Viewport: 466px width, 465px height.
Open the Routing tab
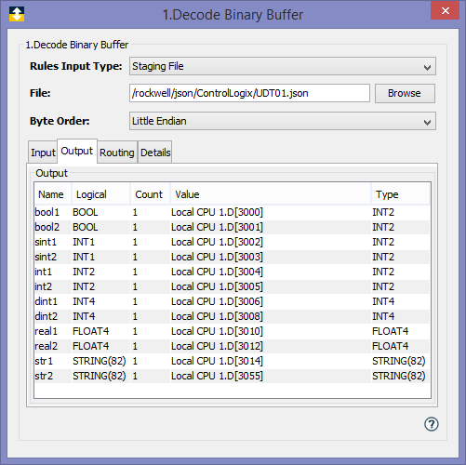click(x=117, y=153)
